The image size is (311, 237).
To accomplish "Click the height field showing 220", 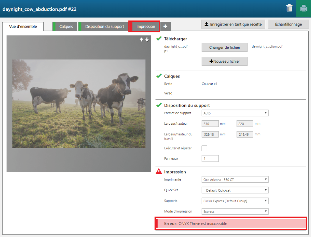I will pyautogui.click(x=245, y=124).
